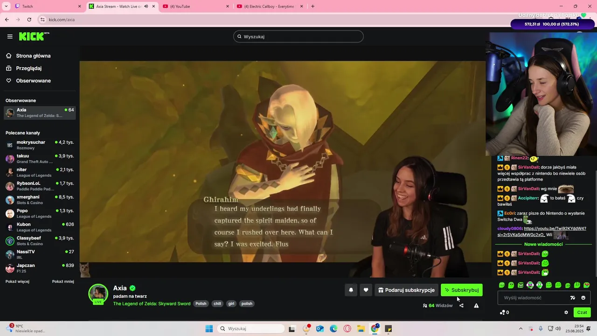Image resolution: width=597 pixels, height=336 pixels.
Task: Expand recommended channels with Pokaż więcej
Action: [17, 281]
